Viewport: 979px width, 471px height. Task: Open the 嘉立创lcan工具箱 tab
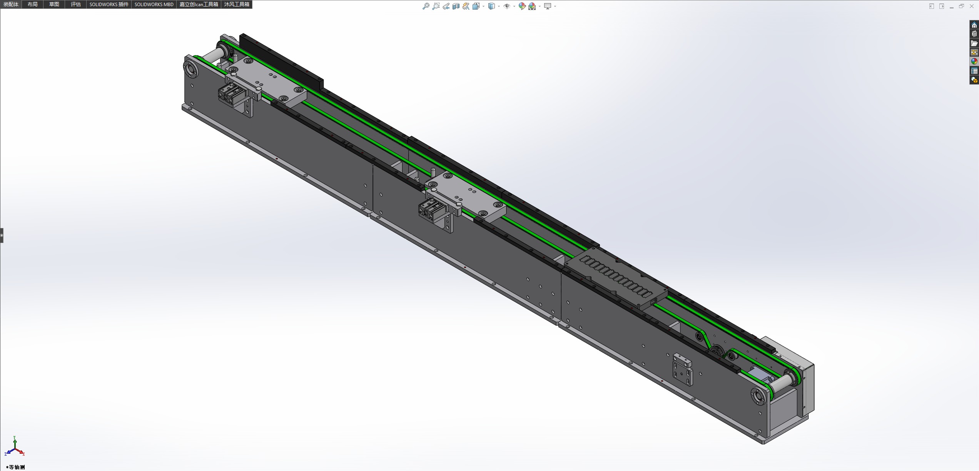coord(199,4)
